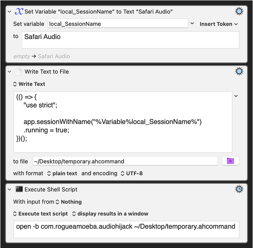Open variable name chevron next to local_SessionName
The height and width of the screenshot is (248, 253).
coord(192,23)
